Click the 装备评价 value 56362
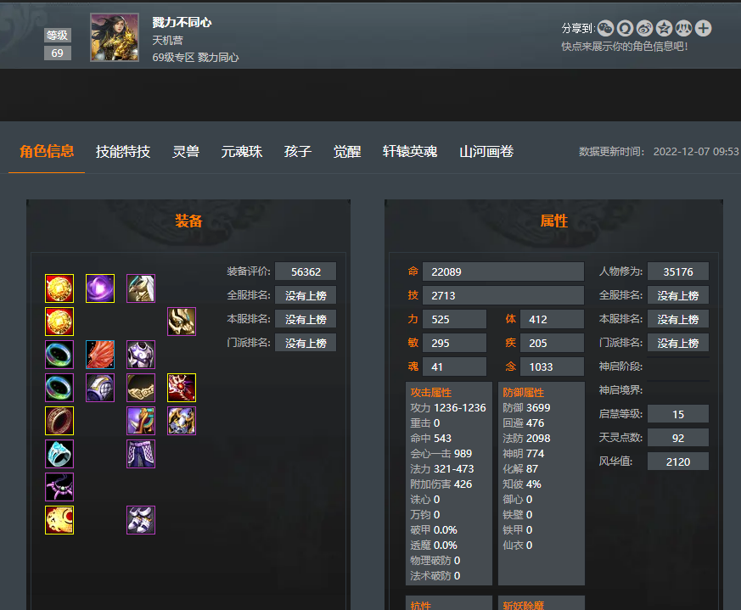This screenshot has height=610, width=741. (306, 271)
